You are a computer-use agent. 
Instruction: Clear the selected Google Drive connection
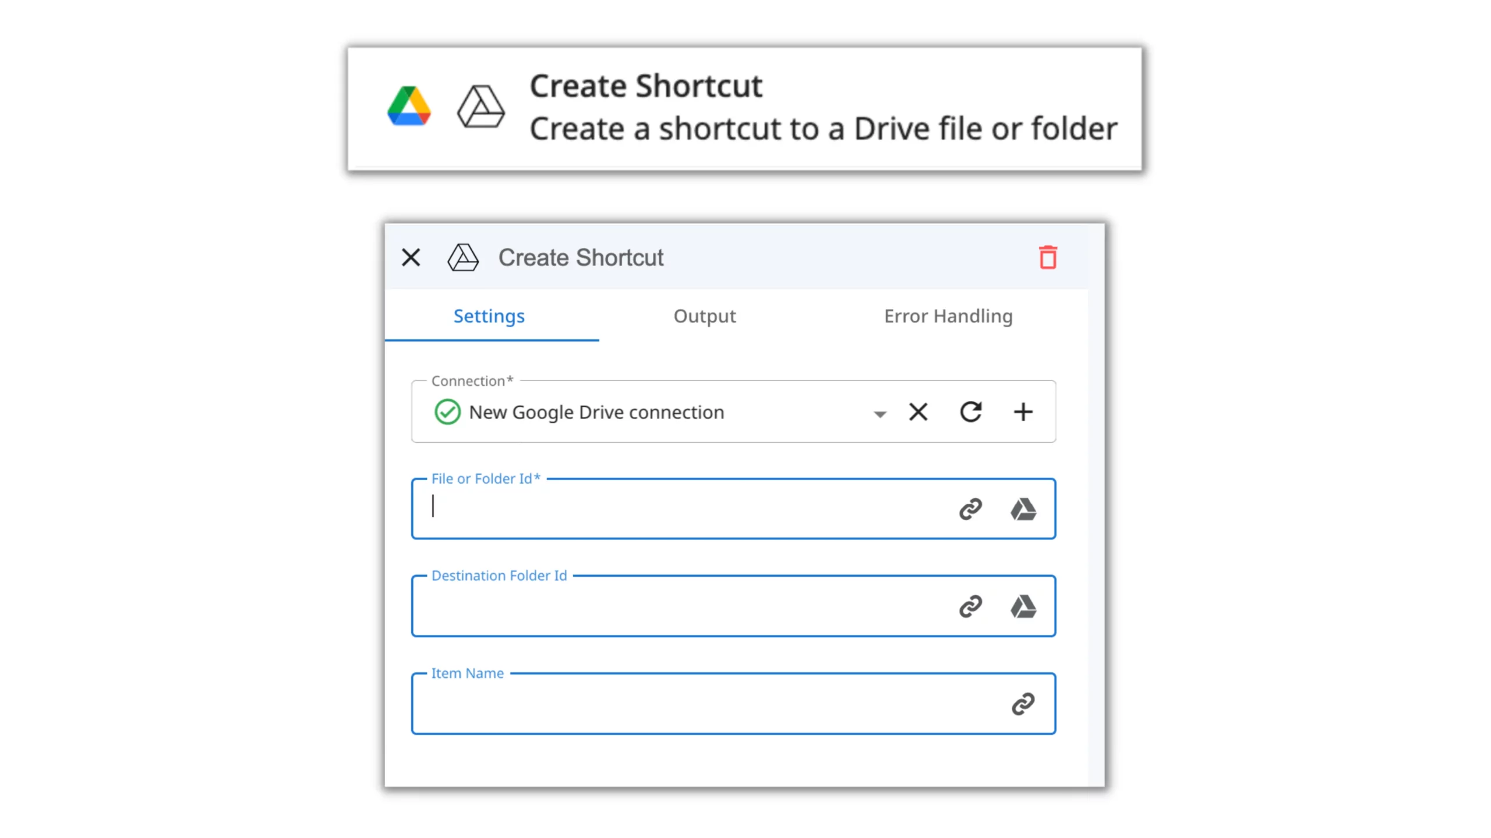(x=918, y=412)
